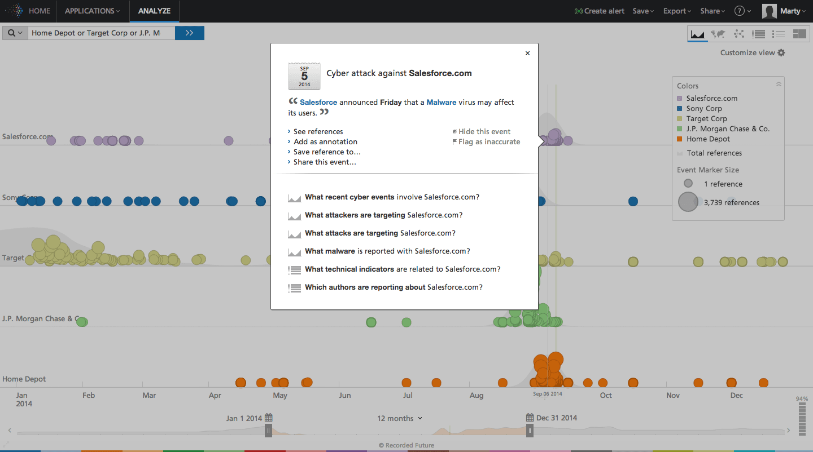Open the Share dropdown
This screenshot has height=452, width=813.
pos(713,11)
